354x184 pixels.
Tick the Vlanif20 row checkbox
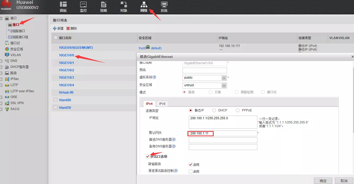coord(55,100)
